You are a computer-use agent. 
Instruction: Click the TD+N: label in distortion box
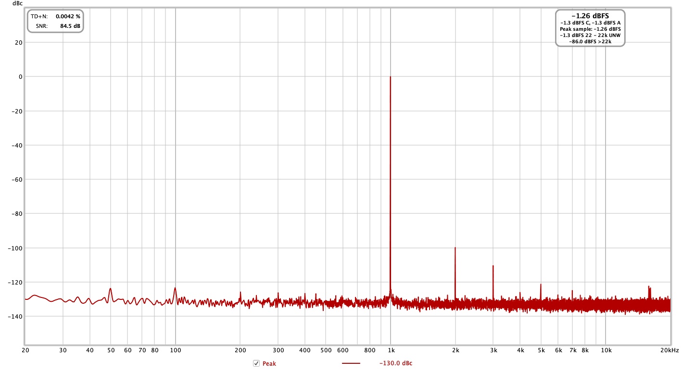tap(39, 16)
